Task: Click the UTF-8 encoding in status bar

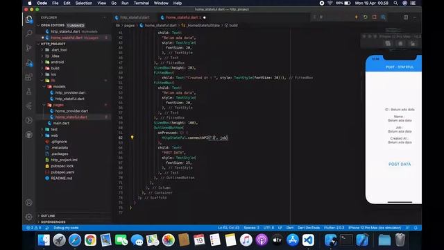Action: click(268, 228)
